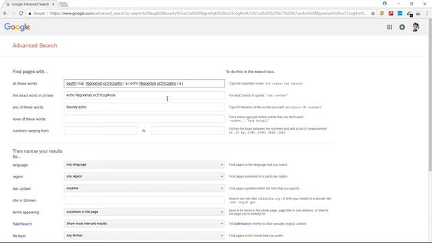
Task: Click the Chrome user profile icon in title bar
Action: 385,3
